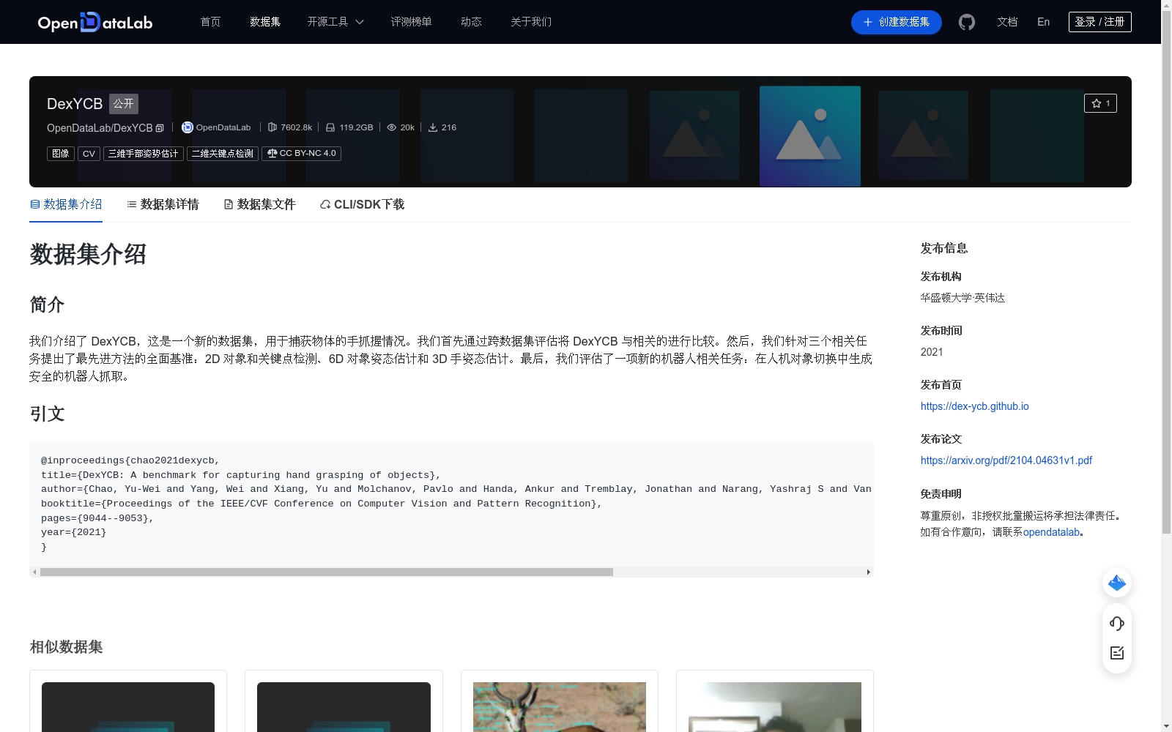
Task: Open 数据集 navigation item
Action: (265, 22)
